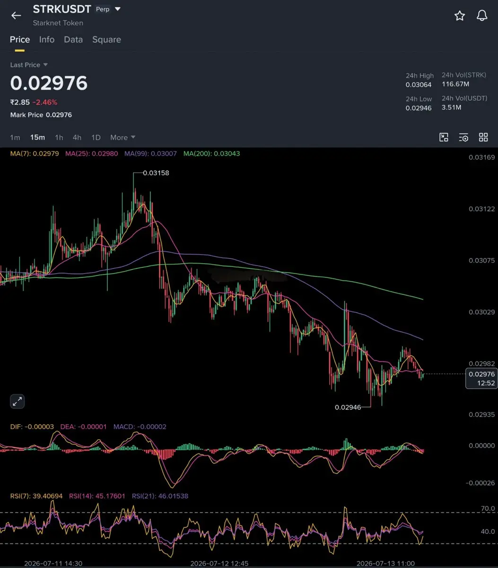This screenshot has height=568, width=498.
Task: Click the MA(99) indicator label
Action: pyautogui.click(x=150, y=153)
